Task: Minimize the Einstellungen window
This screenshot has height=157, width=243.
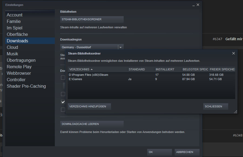Action: [x=193, y=5]
